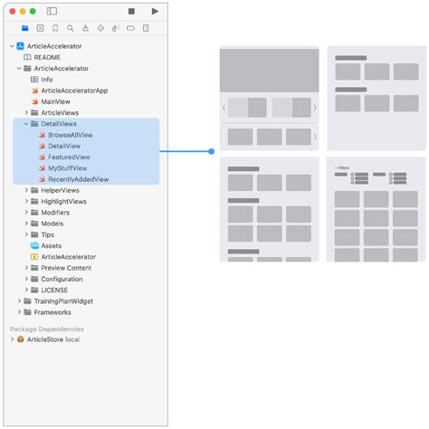Open the Issue navigator warning icon
The width and height of the screenshot is (429, 429).
(86, 28)
